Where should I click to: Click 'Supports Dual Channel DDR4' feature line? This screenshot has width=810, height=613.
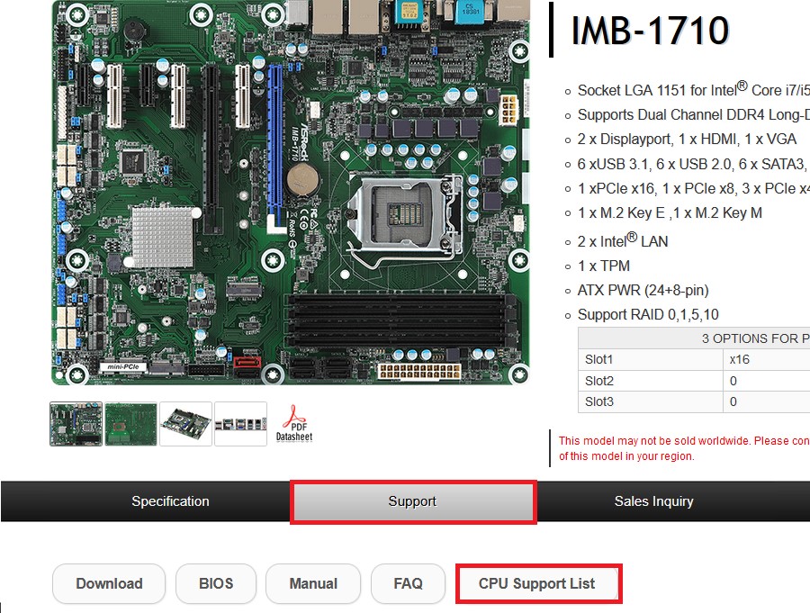(693, 114)
